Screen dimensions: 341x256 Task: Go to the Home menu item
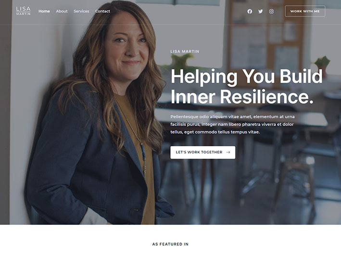44,11
